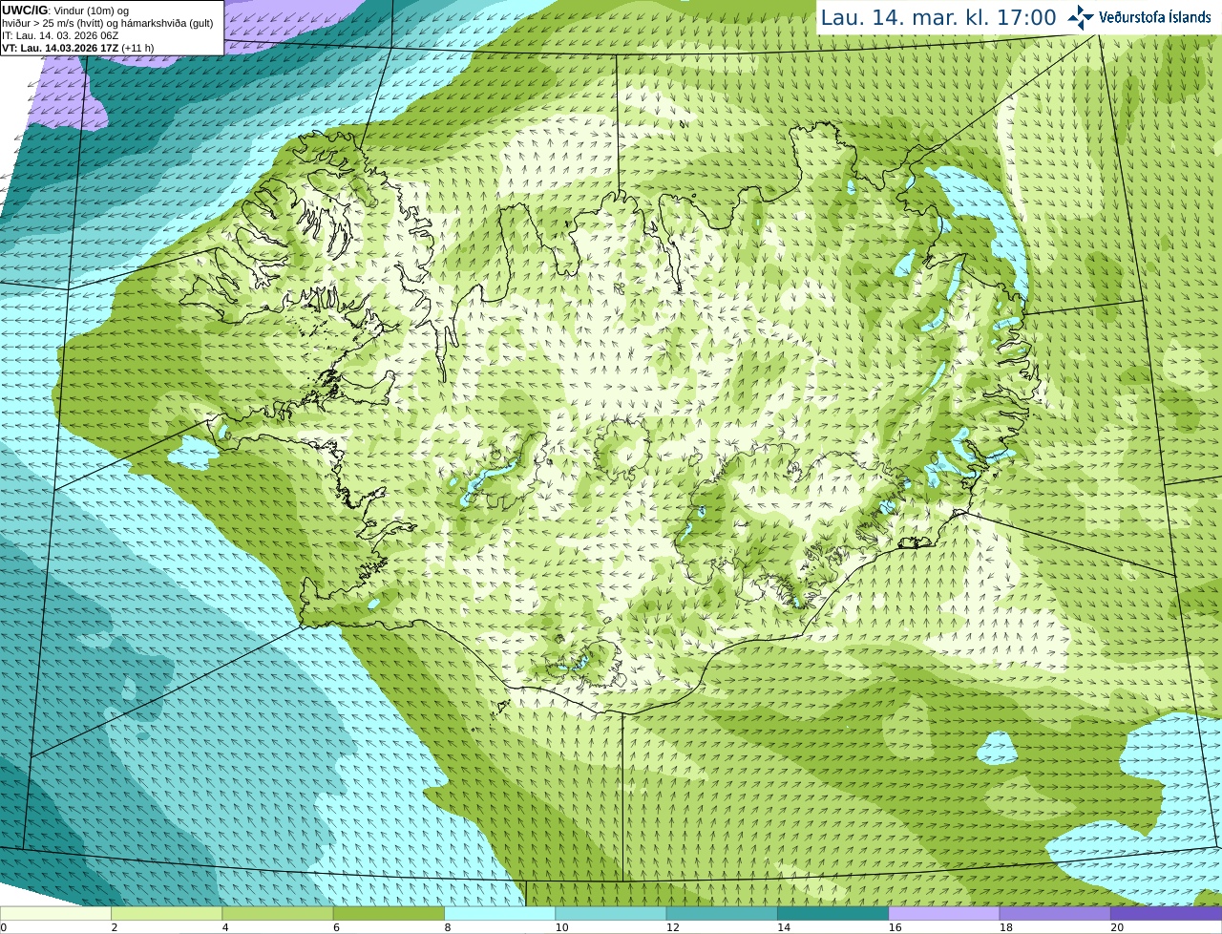The image size is (1222, 934).
Task: Click the "UWC/IG: Vindur (10m) og" title line
Action: (65, 11)
